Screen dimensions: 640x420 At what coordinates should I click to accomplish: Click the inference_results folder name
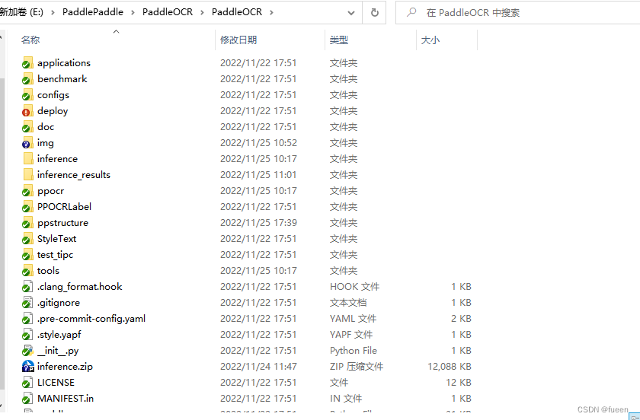tap(74, 174)
